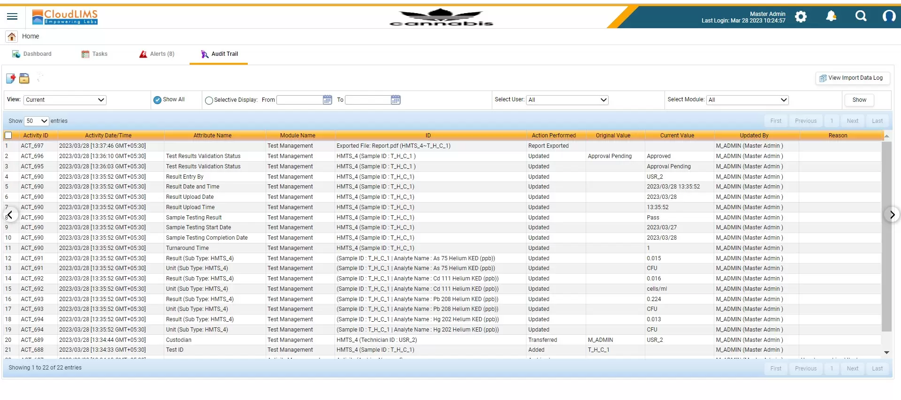Open the support headset icon
This screenshot has width=901, height=400.
tap(888, 16)
